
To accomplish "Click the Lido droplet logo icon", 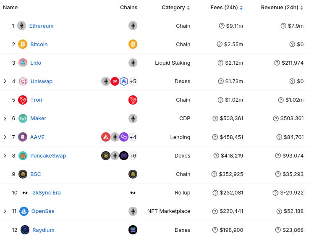I will coord(23,63).
